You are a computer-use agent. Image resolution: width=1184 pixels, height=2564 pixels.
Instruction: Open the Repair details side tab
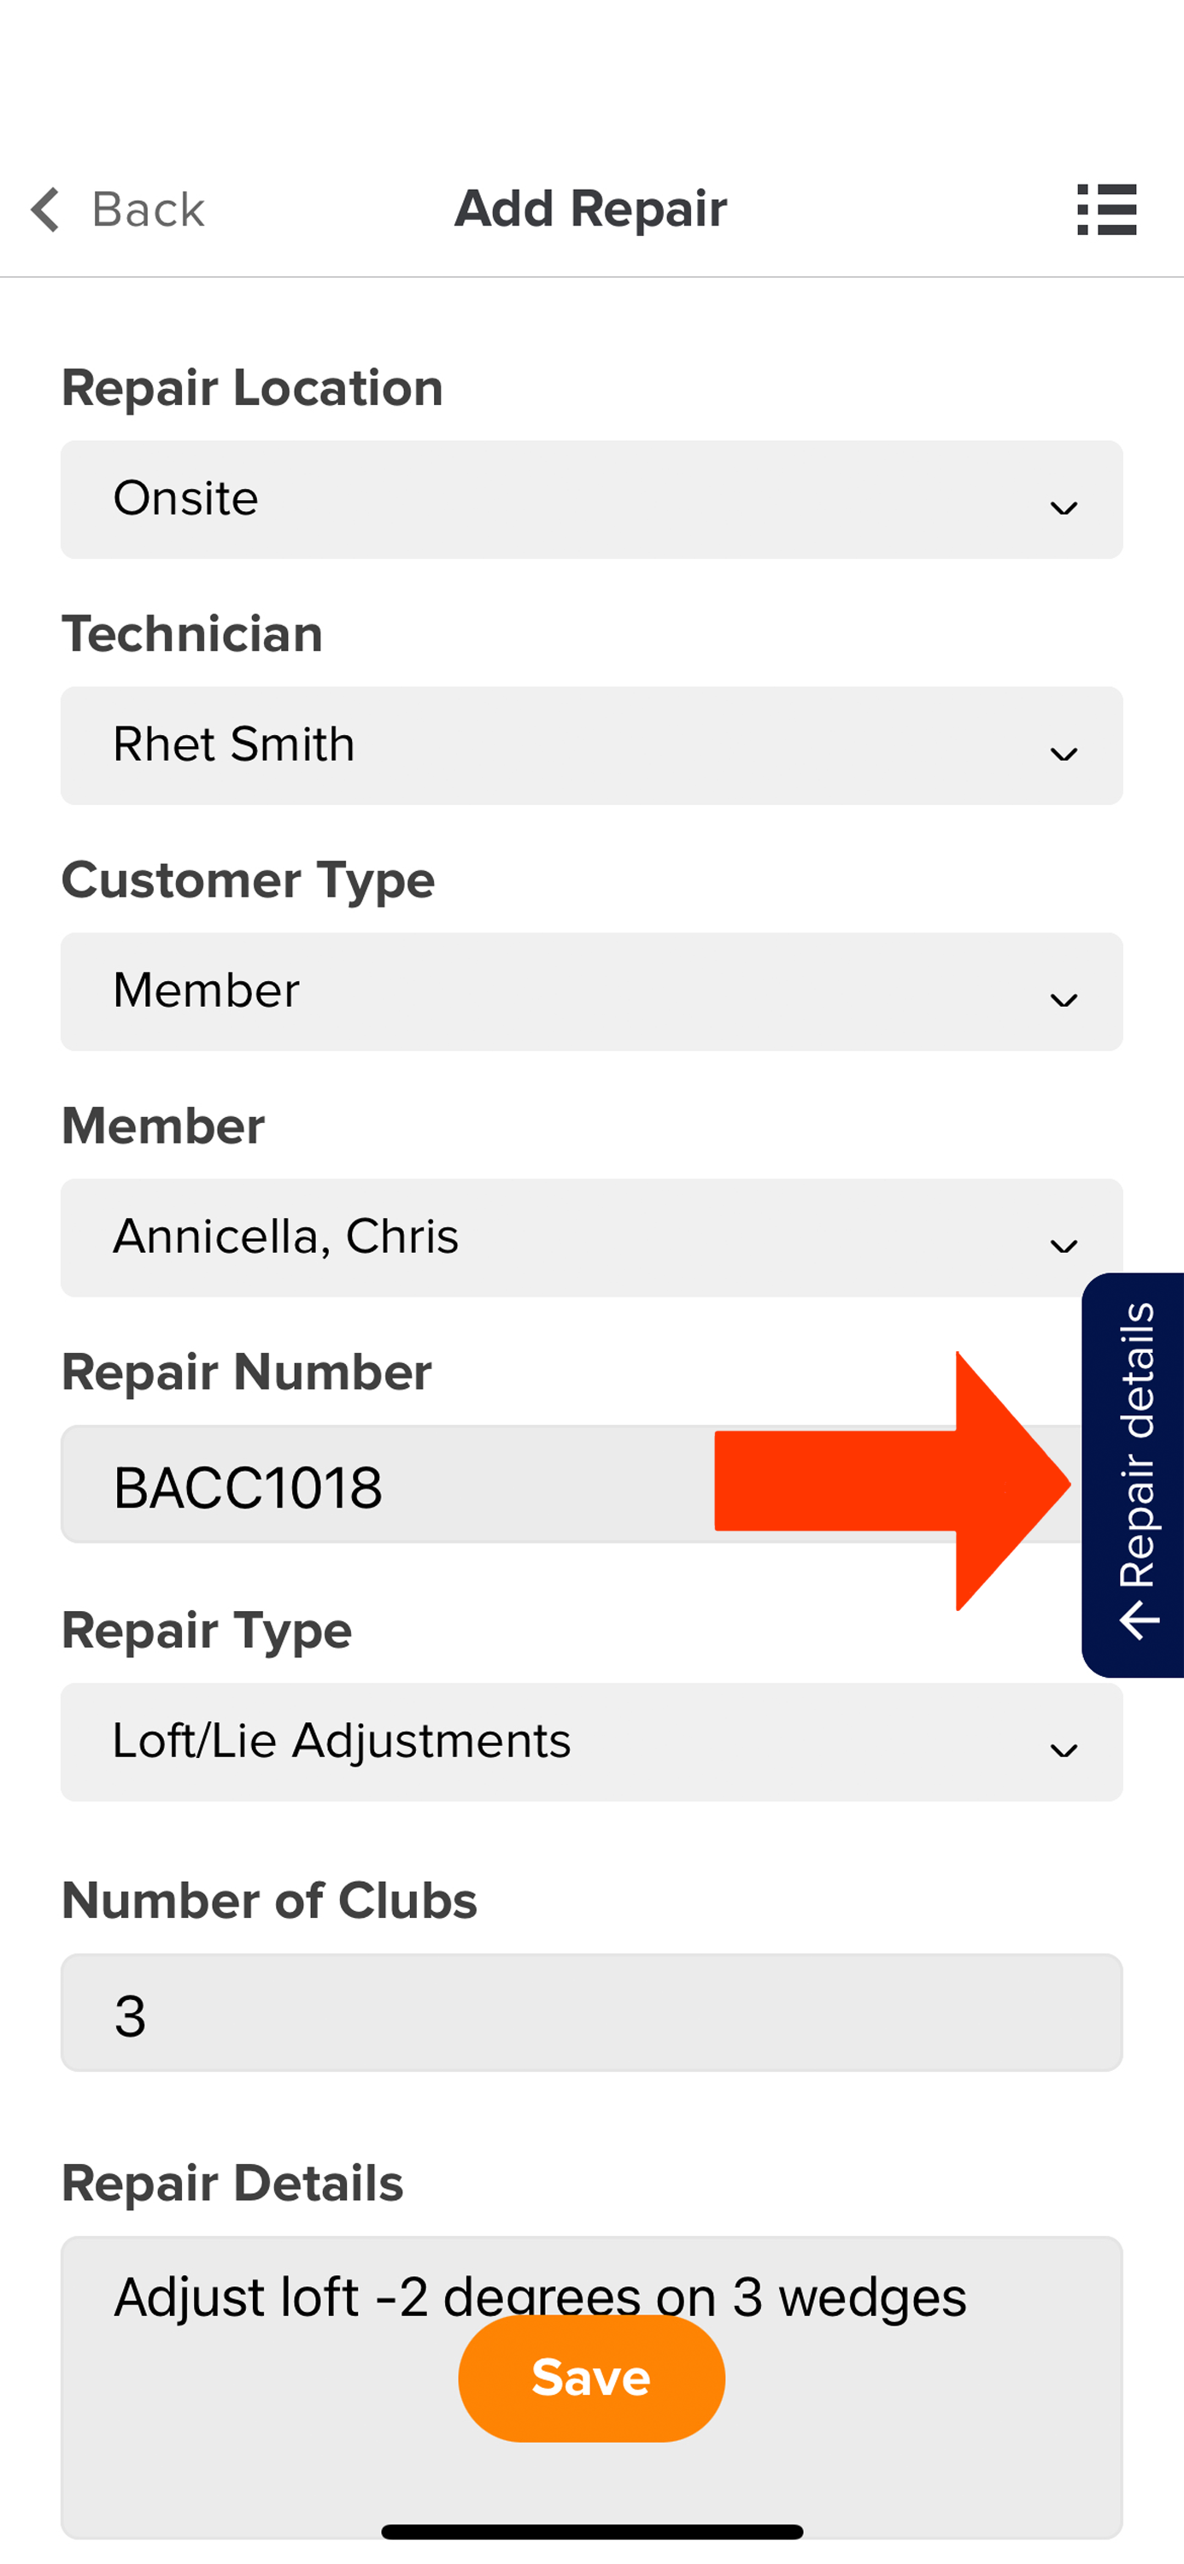[1134, 1475]
